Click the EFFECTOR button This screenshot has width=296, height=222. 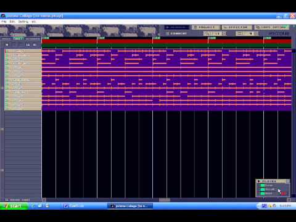pos(237,27)
